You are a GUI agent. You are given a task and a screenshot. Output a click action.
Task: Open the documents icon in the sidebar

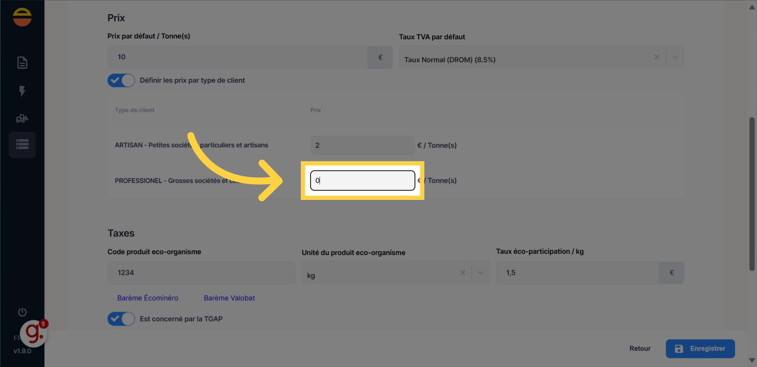pos(22,63)
